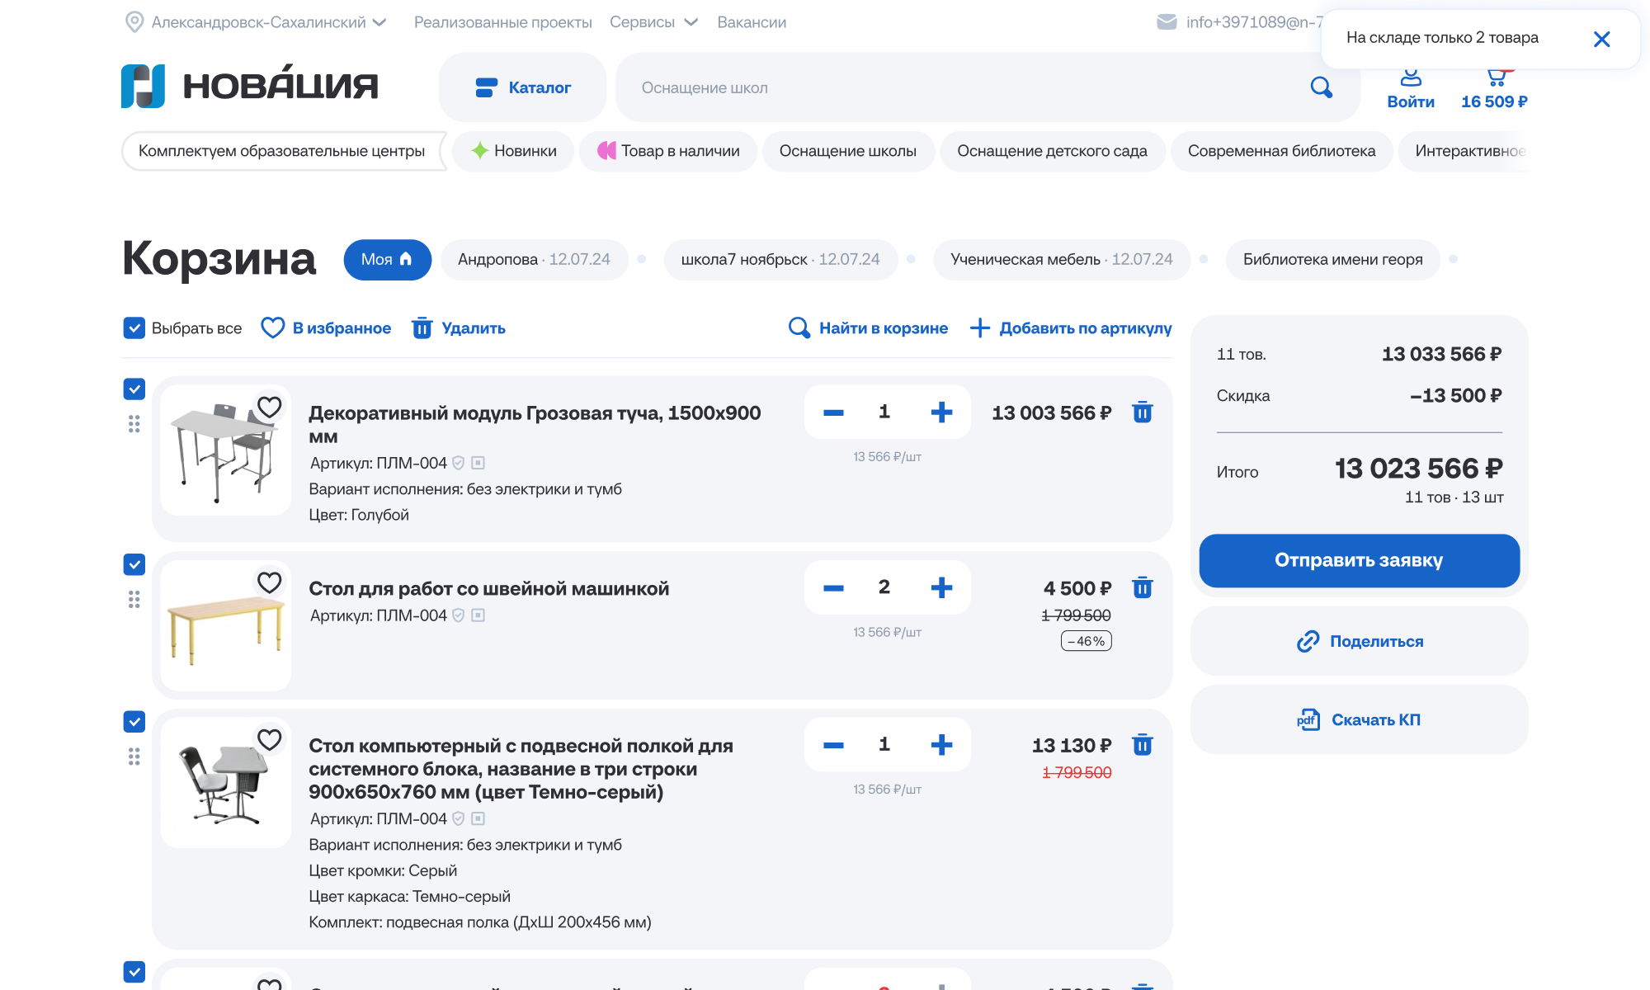Select the Новинки category chip

pyautogui.click(x=513, y=151)
